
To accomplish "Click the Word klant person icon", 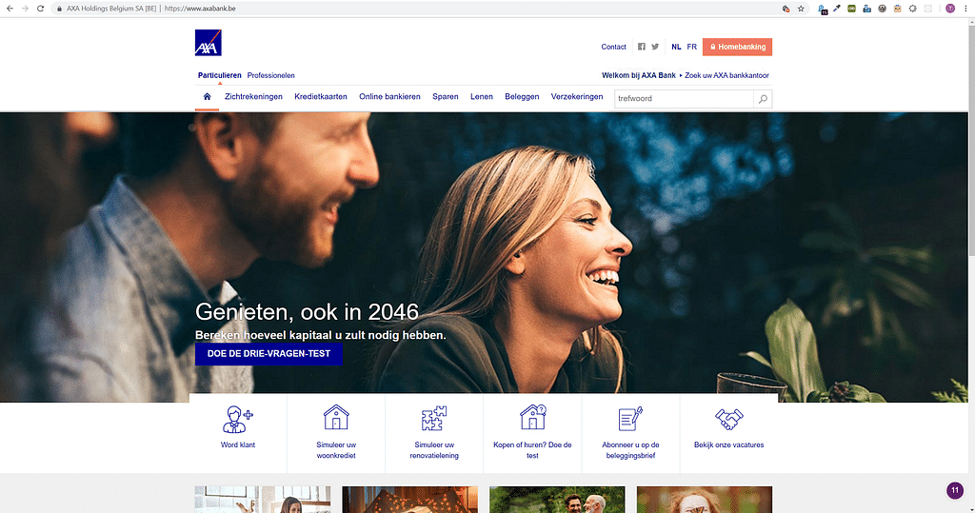I will click(237, 419).
